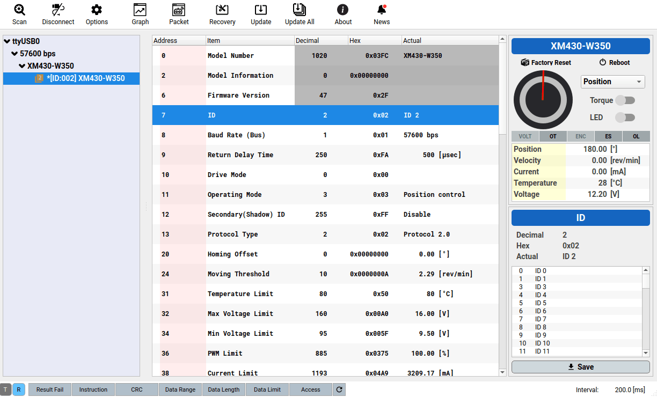Viewport: 657px width, 397px height.
Task: Click the CRC status indicator
Action: pyautogui.click(x=137, y=389)
